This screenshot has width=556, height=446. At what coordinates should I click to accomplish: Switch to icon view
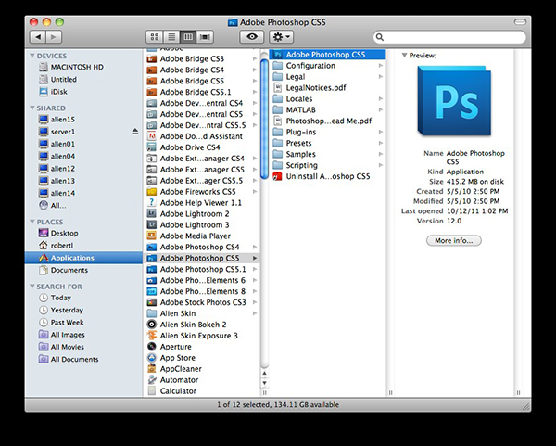155,37
